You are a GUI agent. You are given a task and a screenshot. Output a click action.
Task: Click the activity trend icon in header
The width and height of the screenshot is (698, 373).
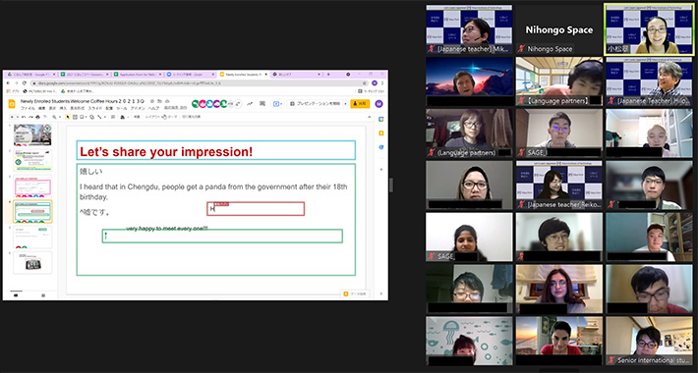click(250, 104)
